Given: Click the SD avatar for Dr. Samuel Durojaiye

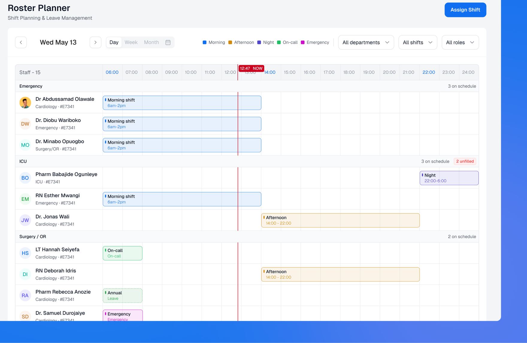Looking at the screenshot, I should pos(25,316).
